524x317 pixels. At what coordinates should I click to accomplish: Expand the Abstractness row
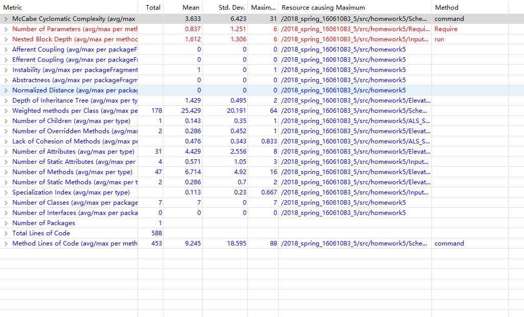coord(6,81)
